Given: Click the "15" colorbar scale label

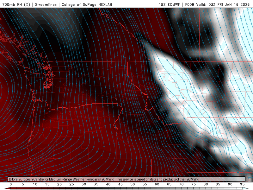Looking at the screenshot, I should (47, 184).
